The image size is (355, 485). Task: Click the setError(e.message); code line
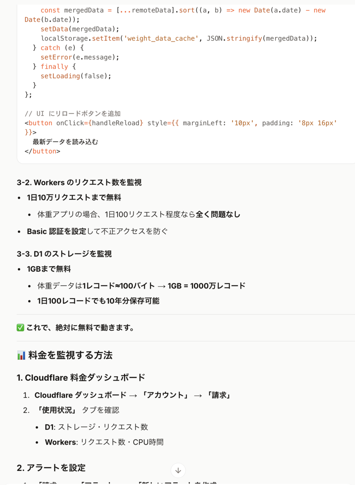tap(80, 57)
